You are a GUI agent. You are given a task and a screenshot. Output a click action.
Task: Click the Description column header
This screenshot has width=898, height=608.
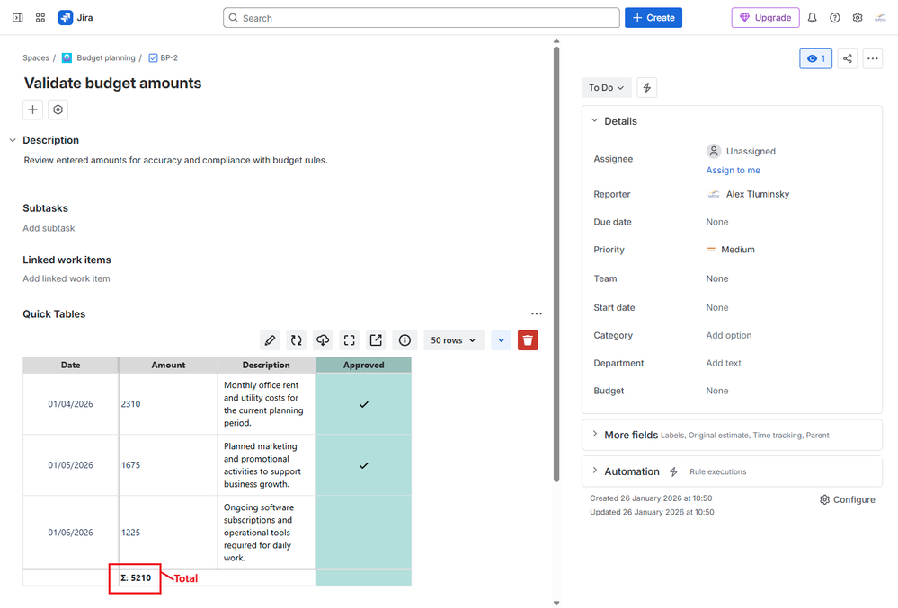[x=266, y=365]
